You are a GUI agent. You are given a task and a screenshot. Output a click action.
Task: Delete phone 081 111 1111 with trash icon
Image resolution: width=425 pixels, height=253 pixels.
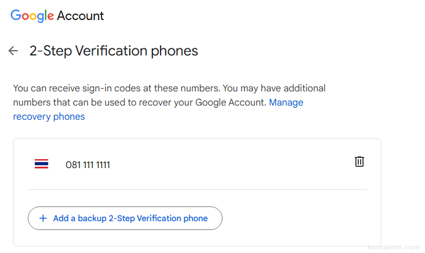click(359, 161)
